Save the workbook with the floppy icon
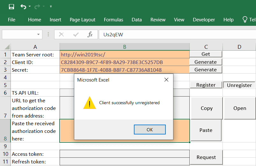256x166 pixels. tap(11, 7)
